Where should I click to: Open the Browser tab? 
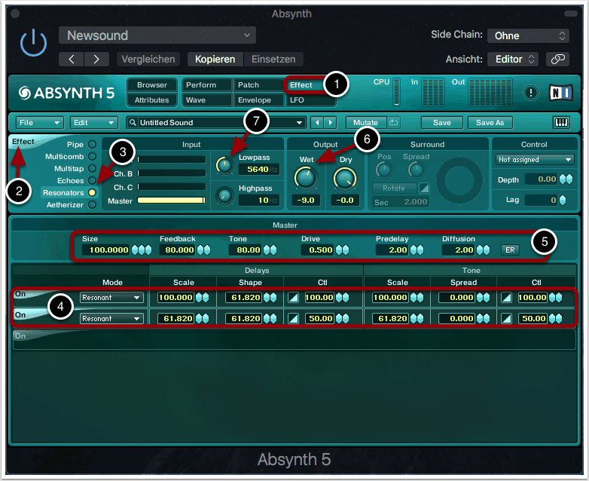pyautogui.click(x=152, y=85)
